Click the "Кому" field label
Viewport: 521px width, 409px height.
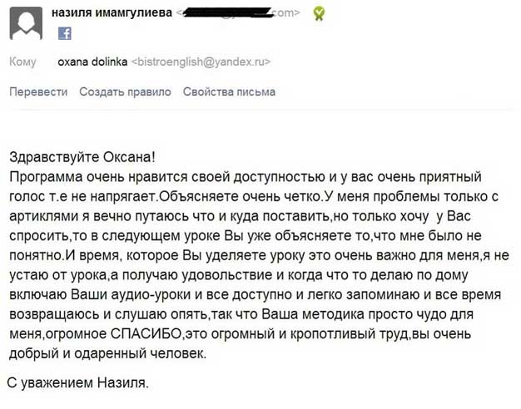click(22, 62)
